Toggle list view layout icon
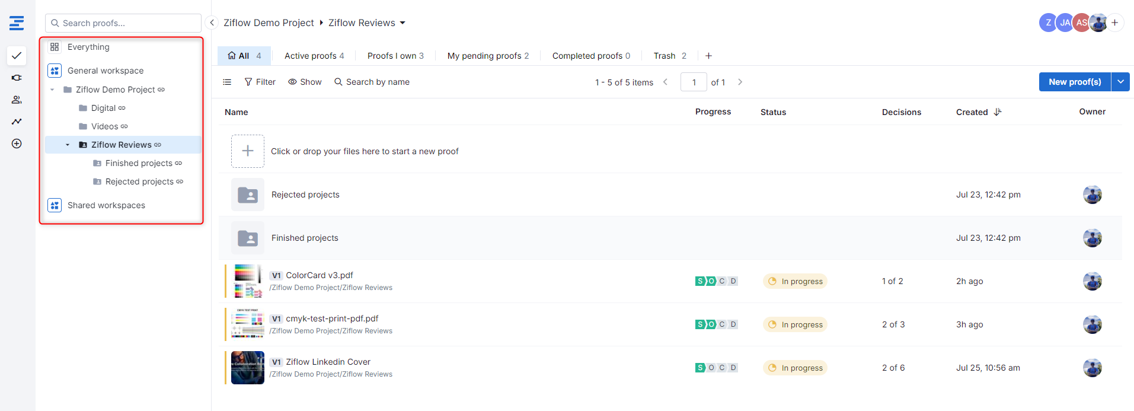1134x411 pixels. pyautogui.click(x=227, y=82)
